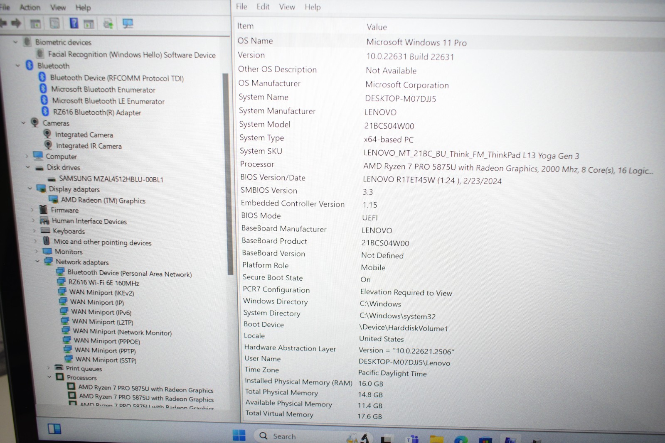Open the Windows Widgets taskbar icon
The height and width of the screenshot is (443, 665).
54,429
